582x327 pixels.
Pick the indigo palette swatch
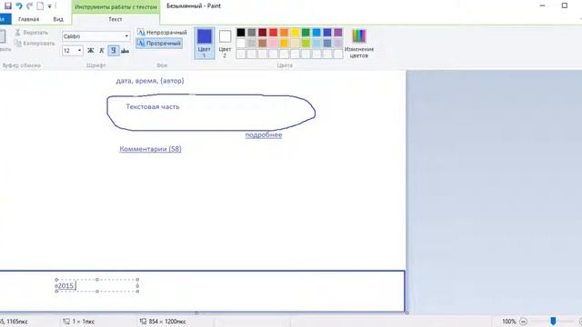pyautogui.click(x=327, y=33)
